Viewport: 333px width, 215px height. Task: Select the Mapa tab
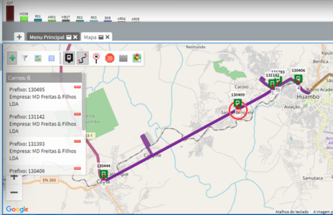(x=90, y=37)
